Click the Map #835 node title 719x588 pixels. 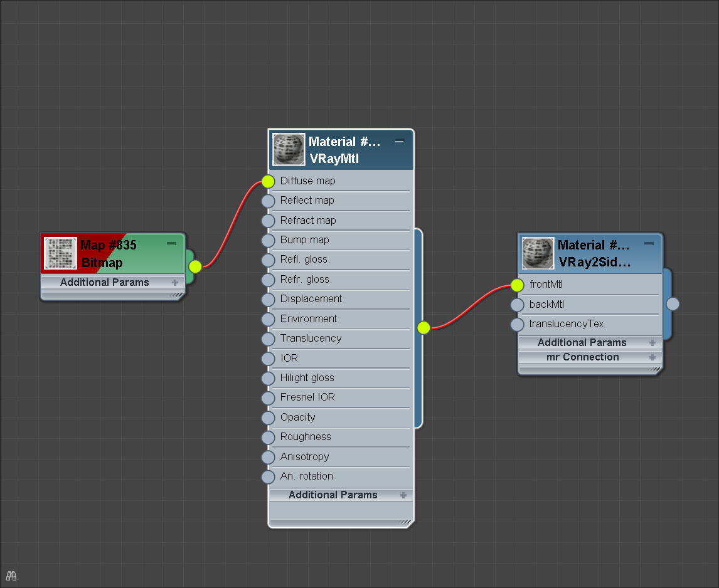click(x=108, y=244)
